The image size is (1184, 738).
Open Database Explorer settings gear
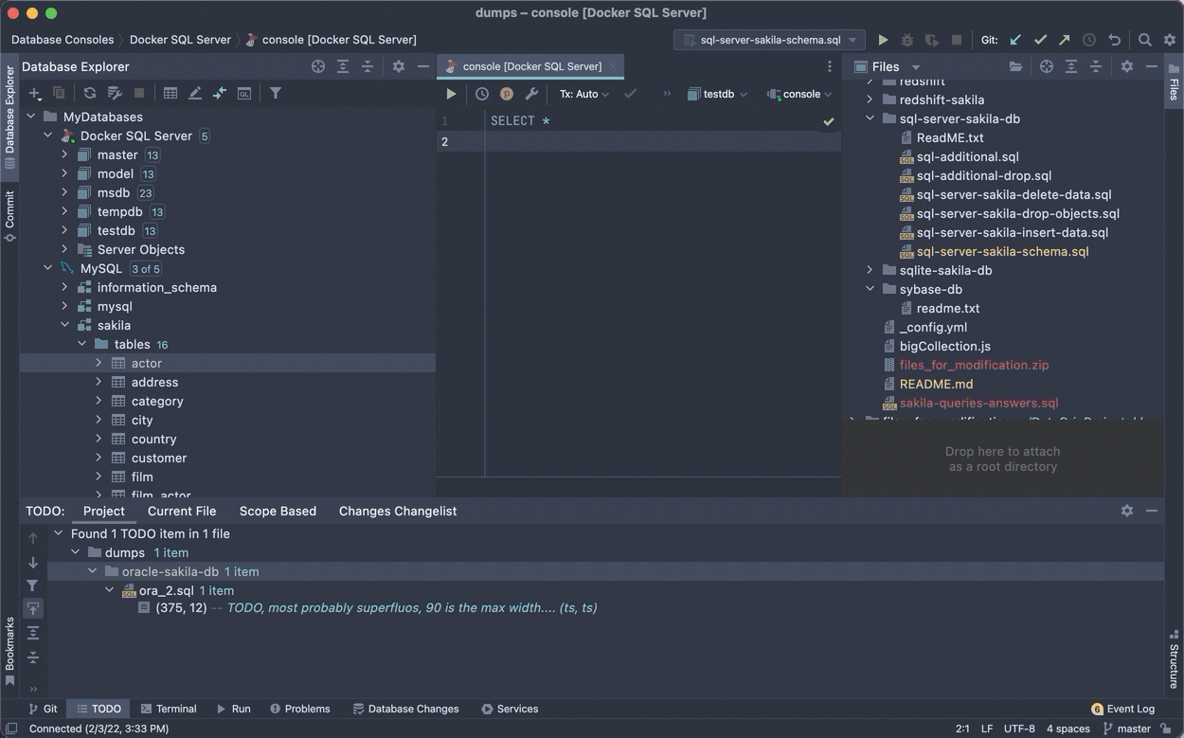(399, 66)
